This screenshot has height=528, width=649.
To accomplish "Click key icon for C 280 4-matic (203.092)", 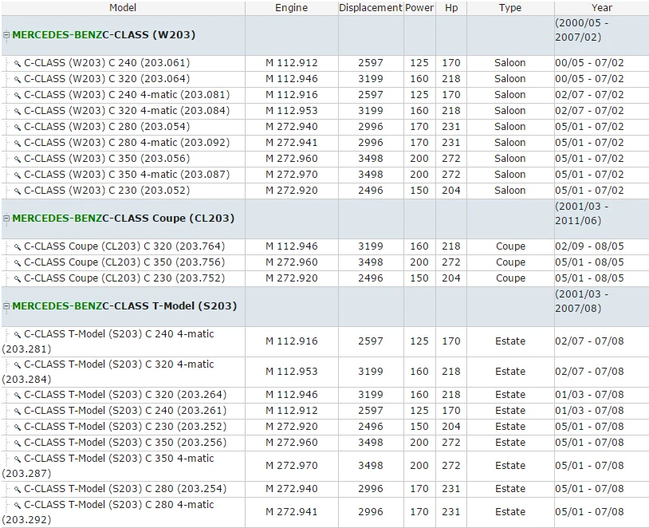I will point(18,144).
